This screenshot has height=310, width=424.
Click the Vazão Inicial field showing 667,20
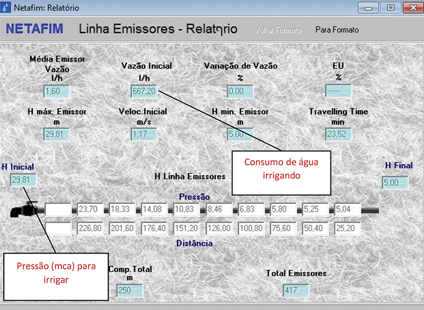click(x=144, y=91)
